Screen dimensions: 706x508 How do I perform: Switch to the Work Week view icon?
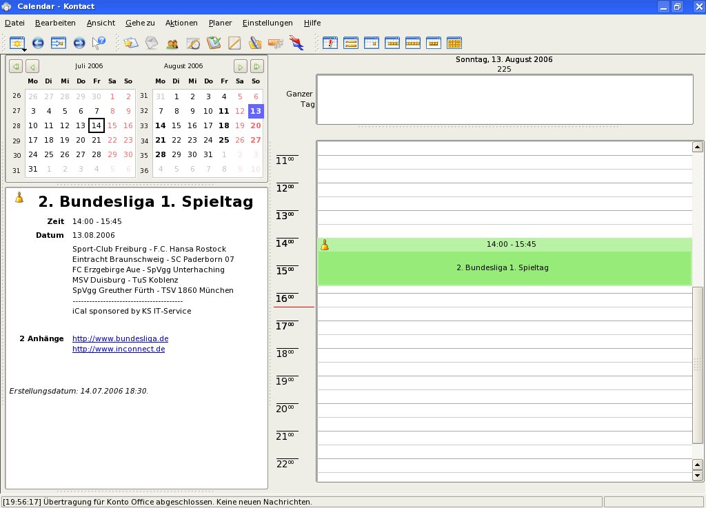click(x=392, y=43)
